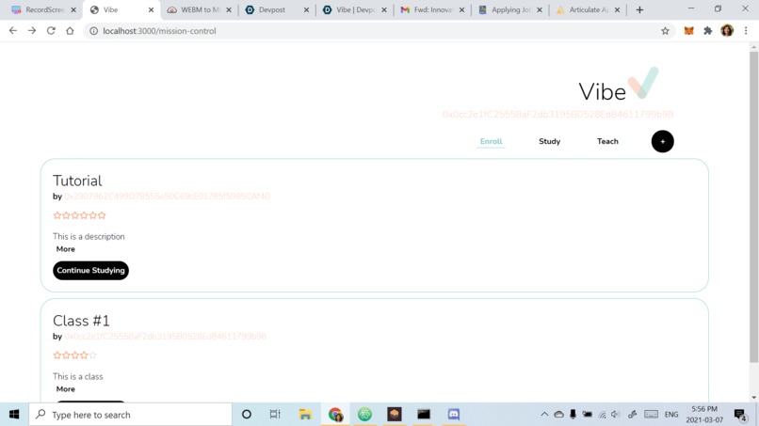Image resolution: width=759 pixels, height=426 pixels.
Task: Open the clock and calendar 5:56 PM
Action: (x=704, y=415)
